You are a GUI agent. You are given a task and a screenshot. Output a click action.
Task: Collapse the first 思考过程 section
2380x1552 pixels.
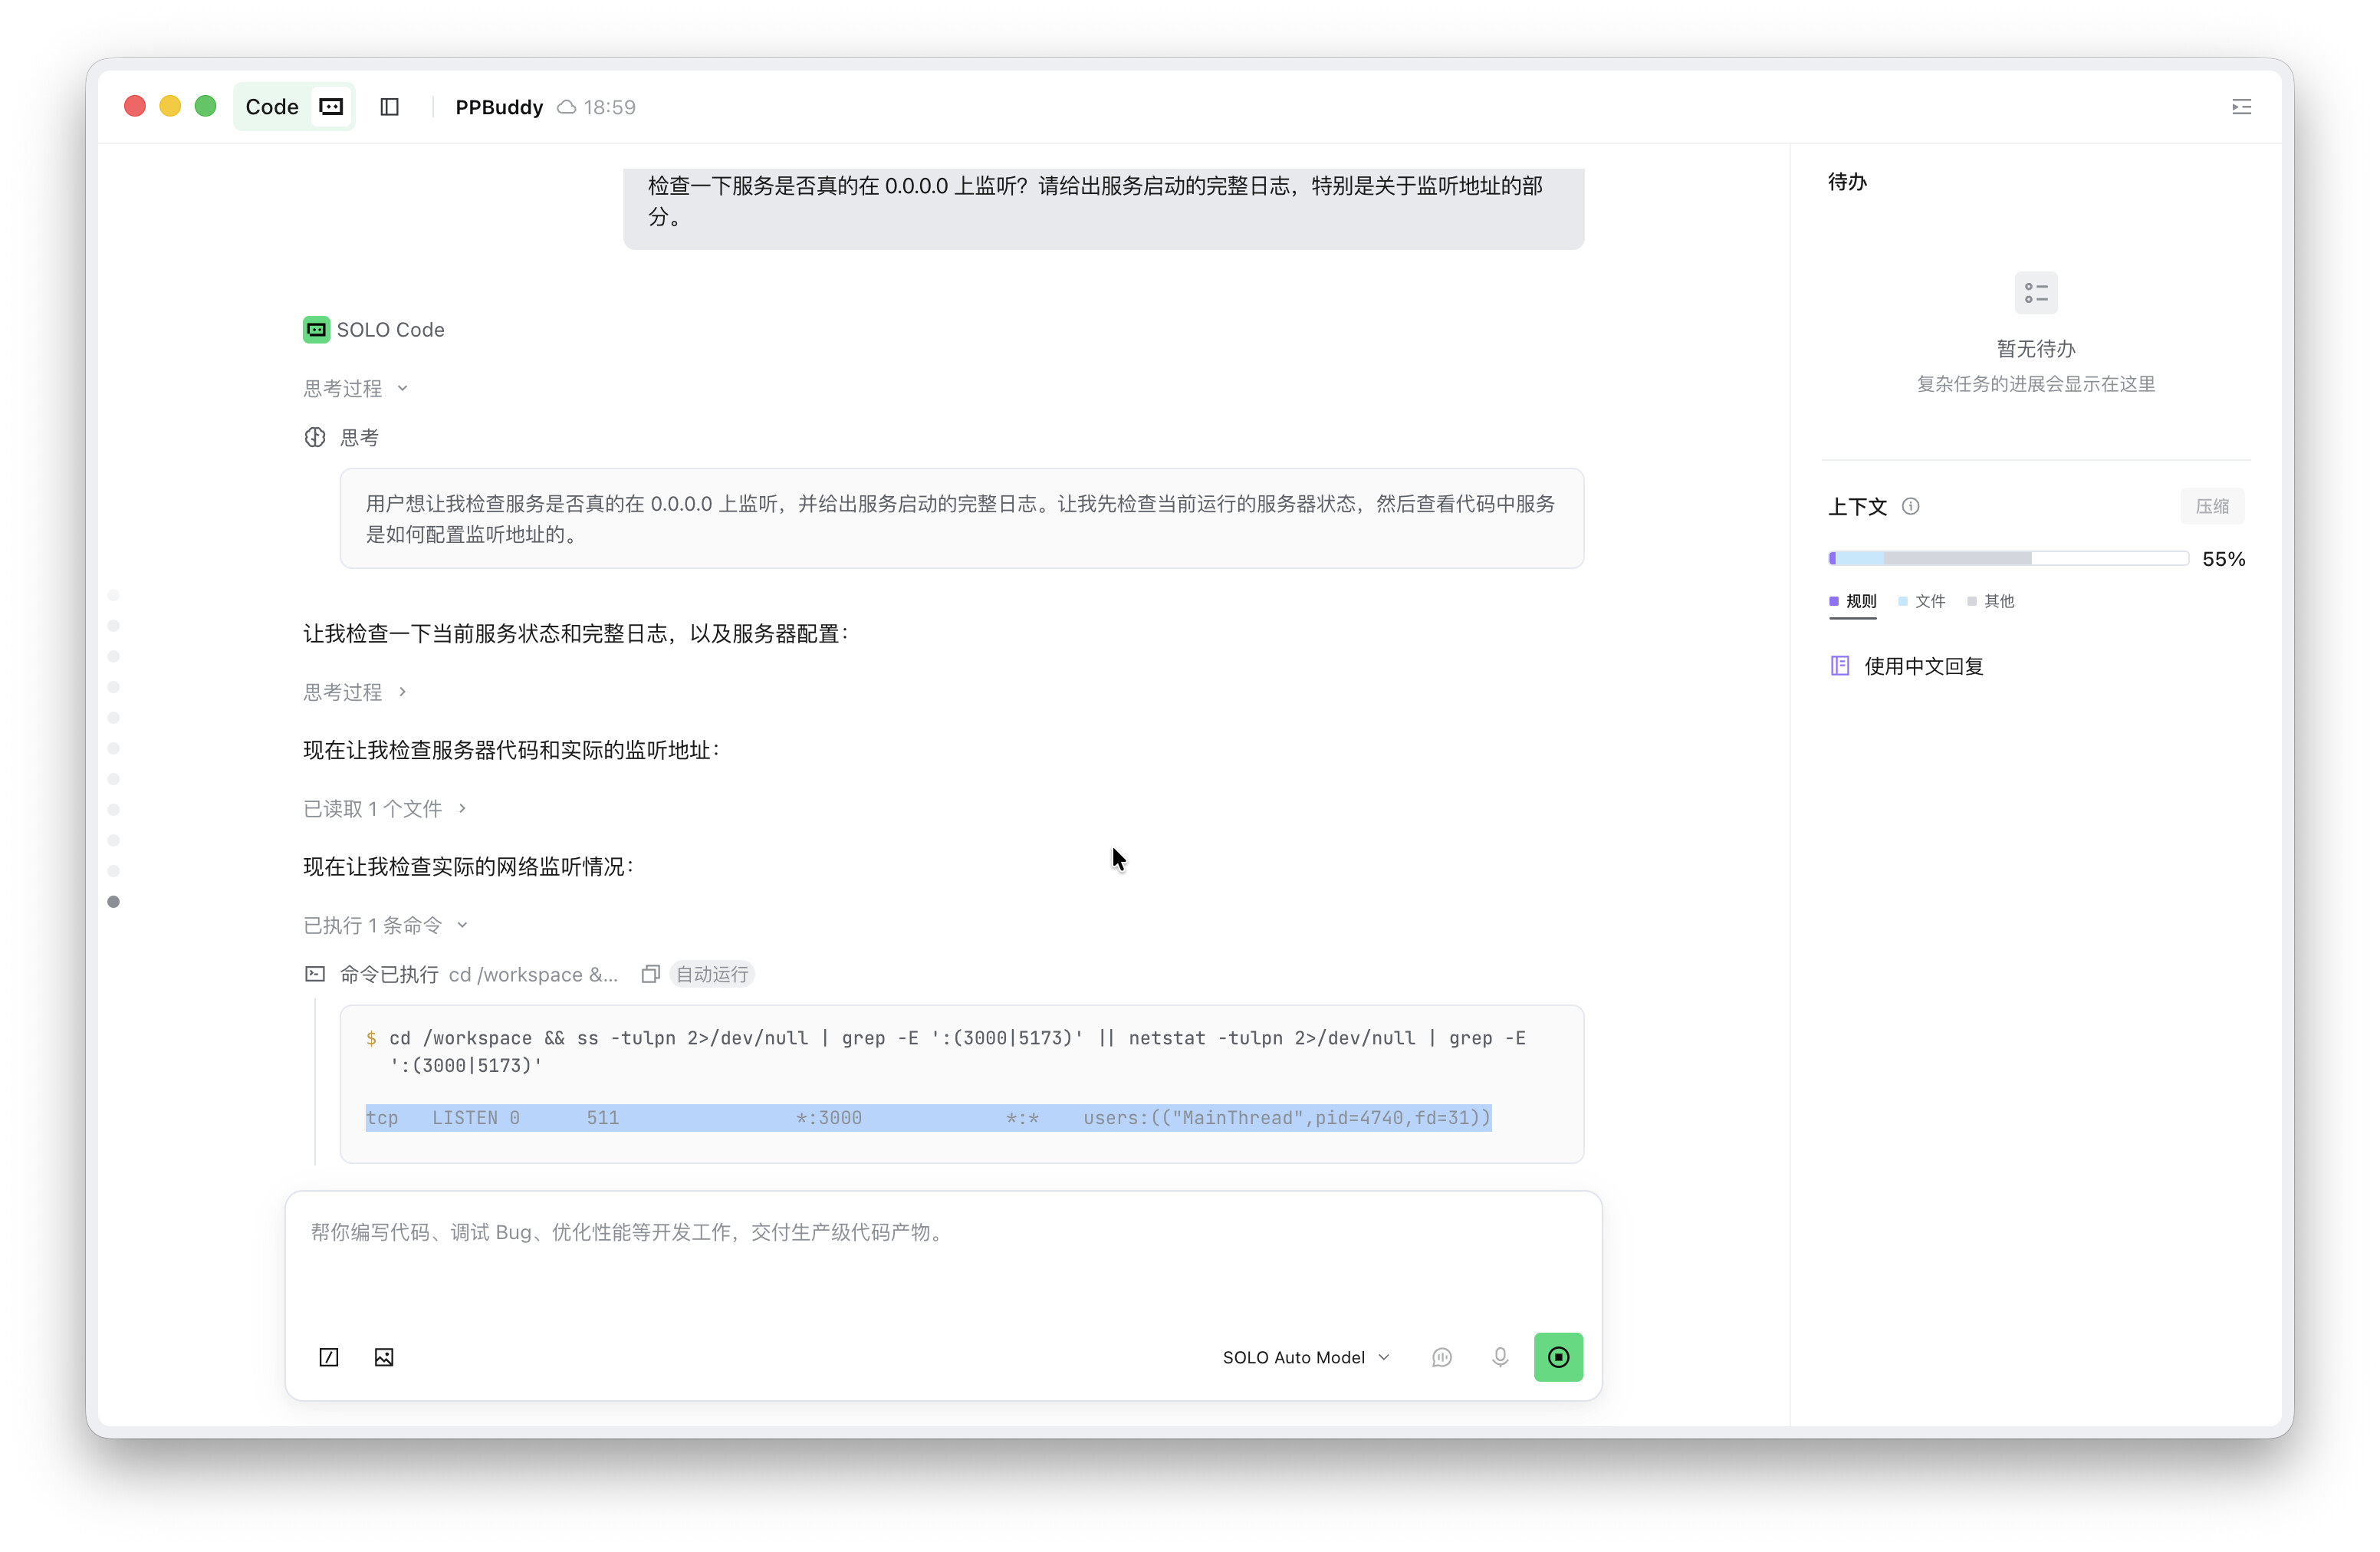(355, 388)
